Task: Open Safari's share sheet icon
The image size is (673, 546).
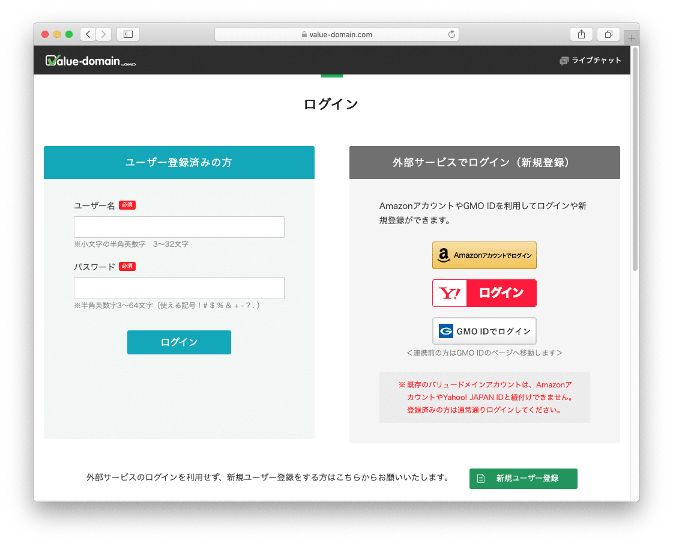Action: point(581,34)
